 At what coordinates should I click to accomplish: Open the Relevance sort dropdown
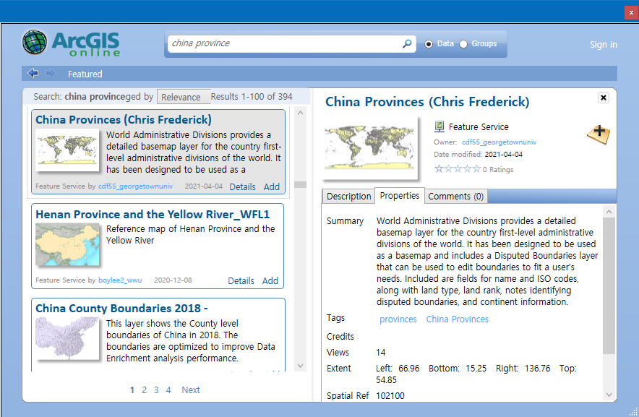pyautogui.click(x=184, y=97)
